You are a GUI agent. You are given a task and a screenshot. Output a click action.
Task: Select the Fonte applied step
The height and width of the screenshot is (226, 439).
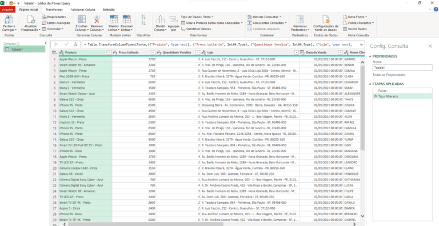pyautogui.click(x=402, y=91)
